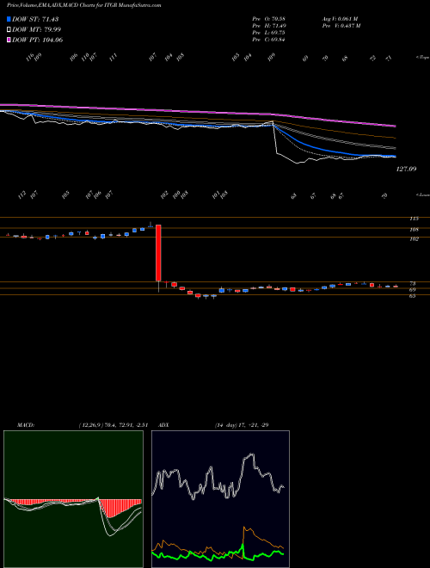Select the 'DOW MT: 79.99' legend text
This screenshot has width=430, height=568.
36,30
